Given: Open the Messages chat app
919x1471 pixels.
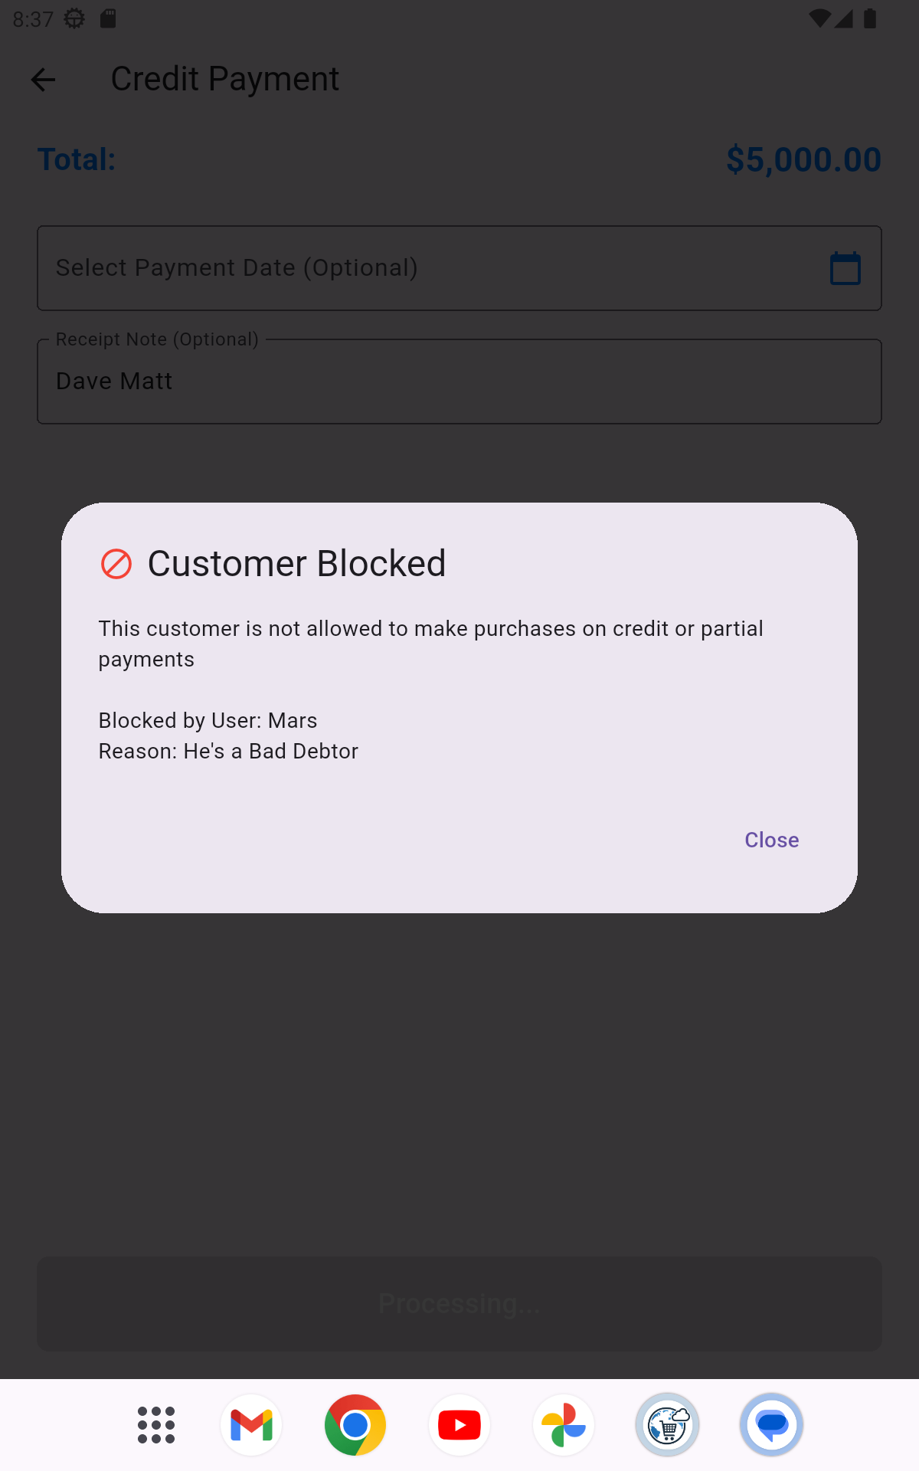Looking at the screenshot, I should click(772, 1425).
